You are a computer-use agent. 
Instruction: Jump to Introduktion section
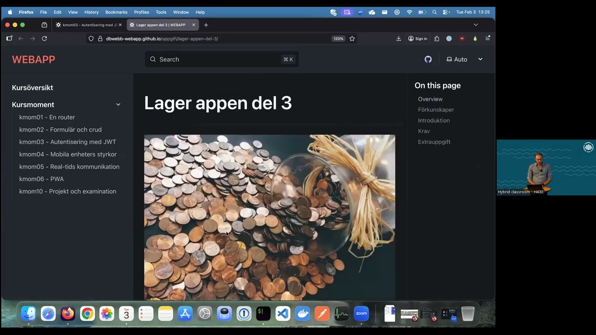pos(434,121)
